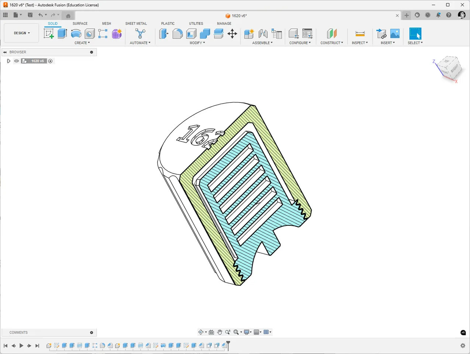Select the Create Sketch tool
The image size is (470, 354).
point(49,34)
